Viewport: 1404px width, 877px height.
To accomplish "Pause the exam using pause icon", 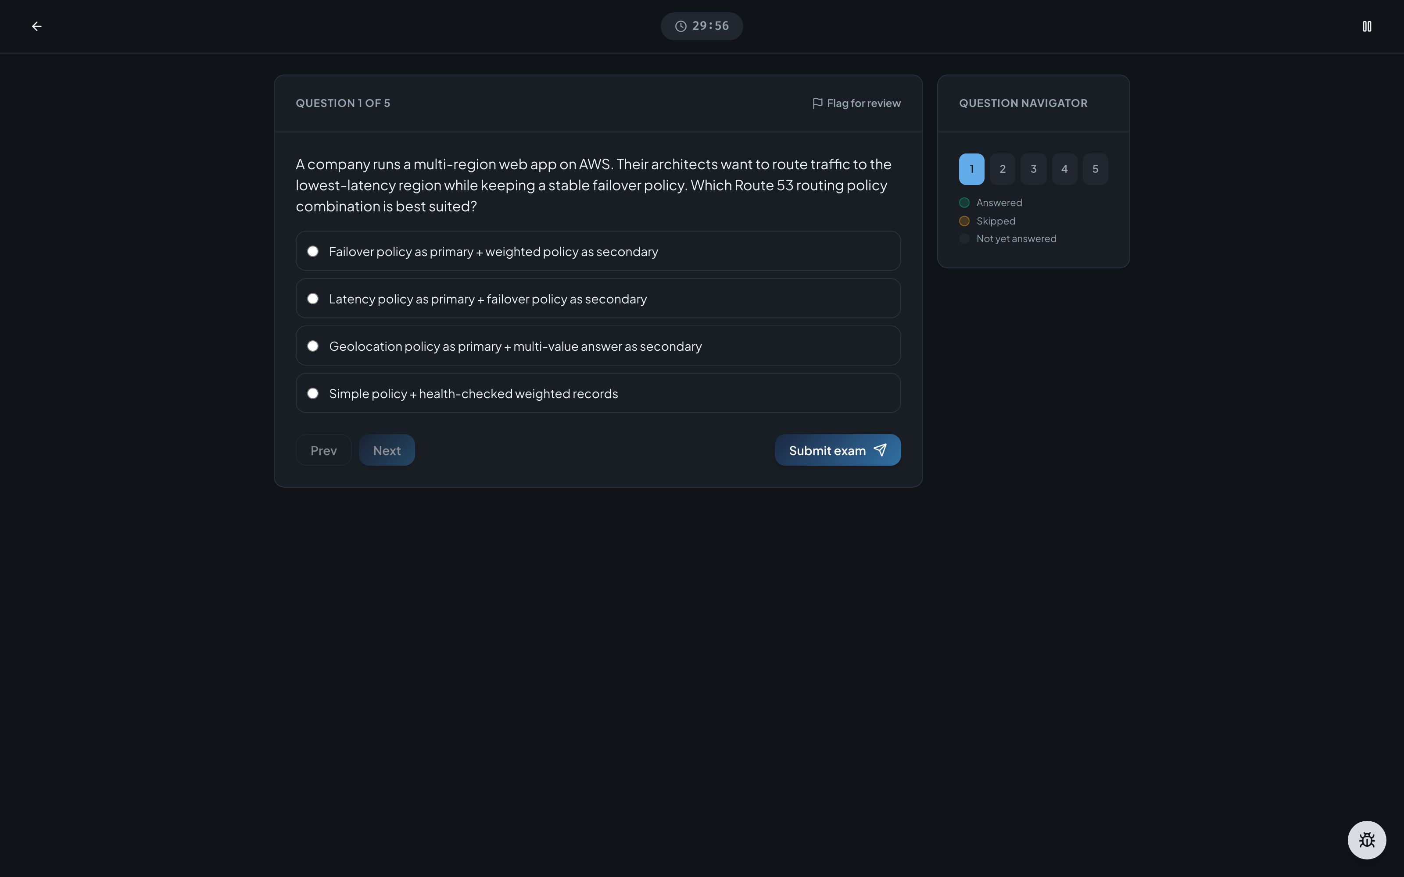I will click(1367, 26).
